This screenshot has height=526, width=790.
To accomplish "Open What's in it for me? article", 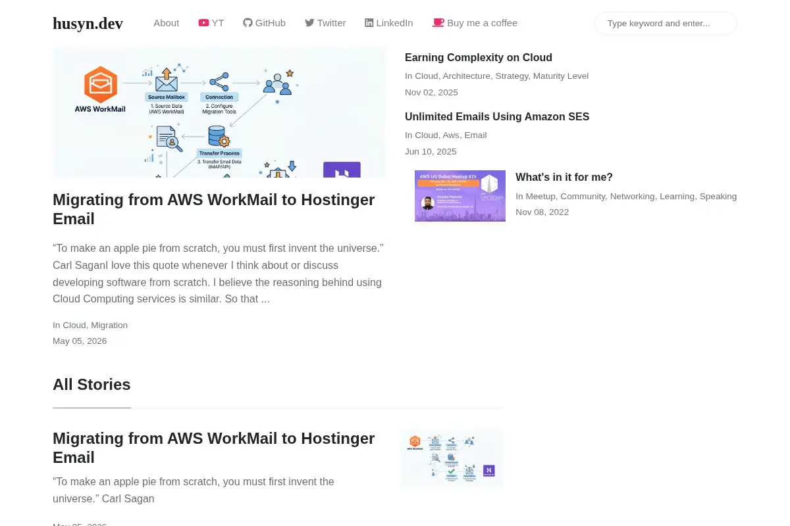I will [564, 177].
